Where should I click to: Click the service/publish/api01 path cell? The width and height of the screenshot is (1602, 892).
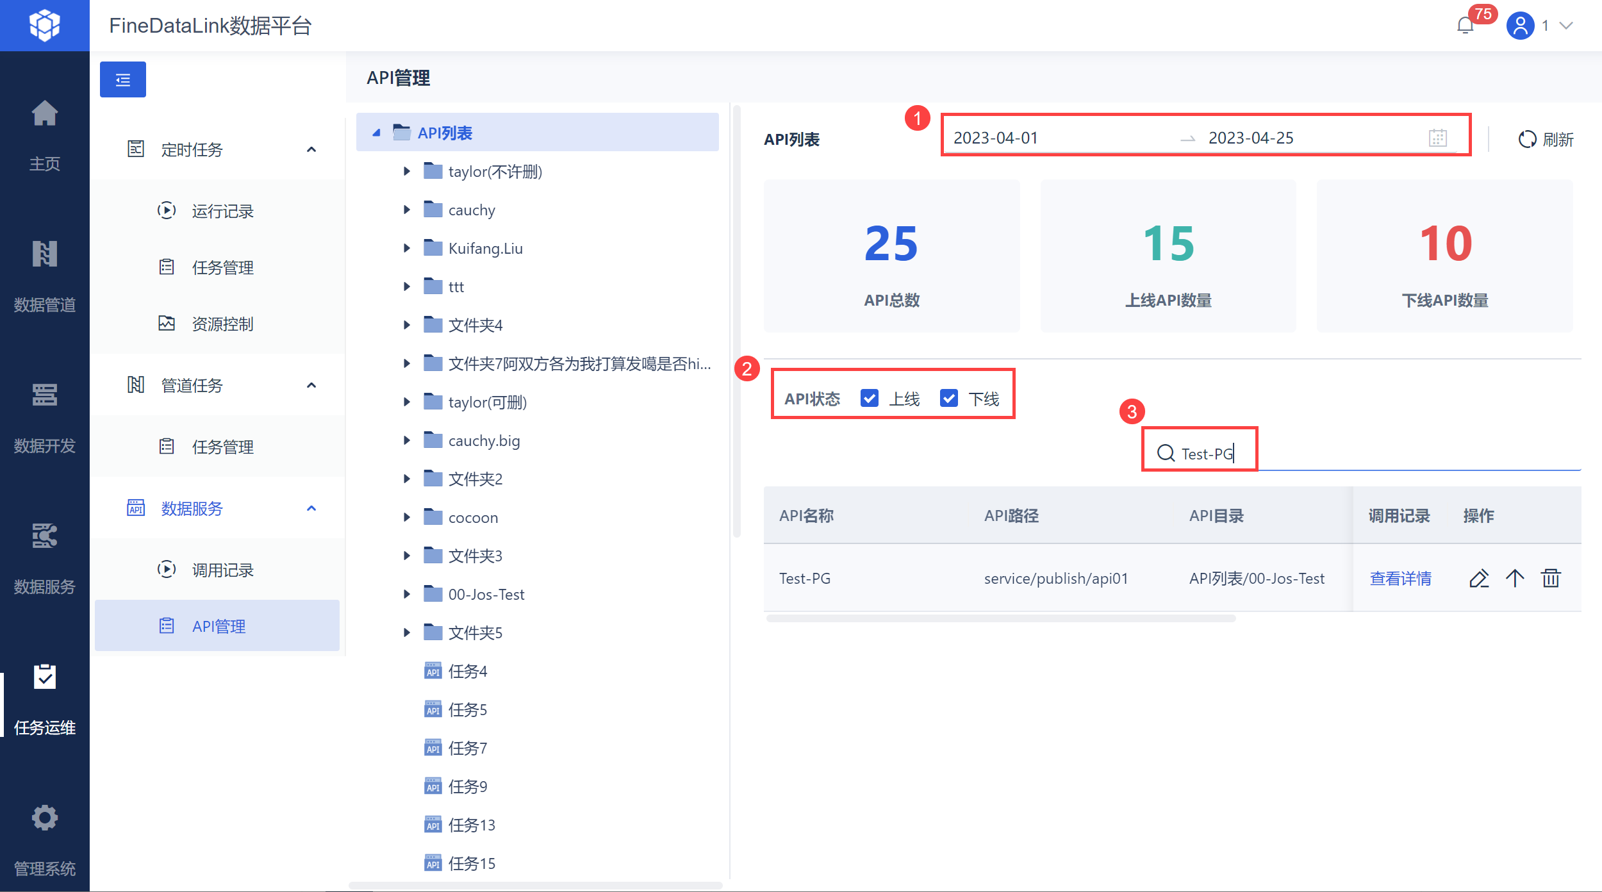pos(1056,578)
